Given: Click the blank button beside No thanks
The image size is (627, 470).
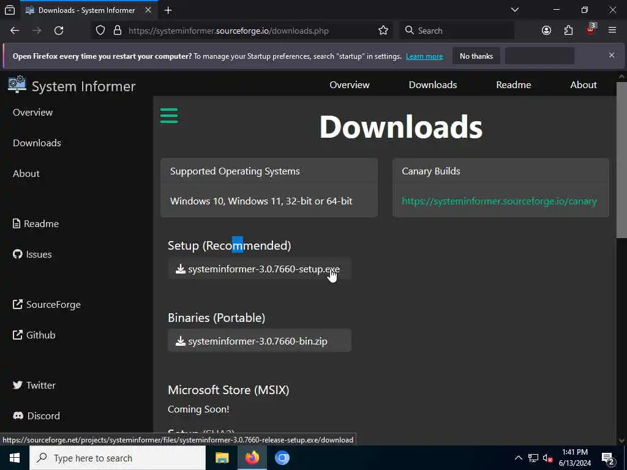Looking at the screenshot, I should click(540, 56).
